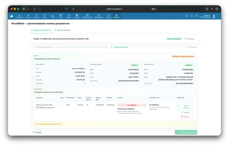Open the Деньги money section

coord(69,16)
